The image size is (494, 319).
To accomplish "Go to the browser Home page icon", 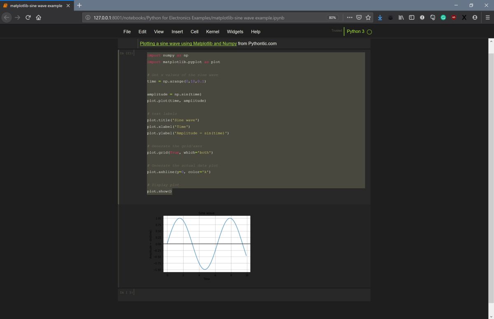I will tap(38, 18).
